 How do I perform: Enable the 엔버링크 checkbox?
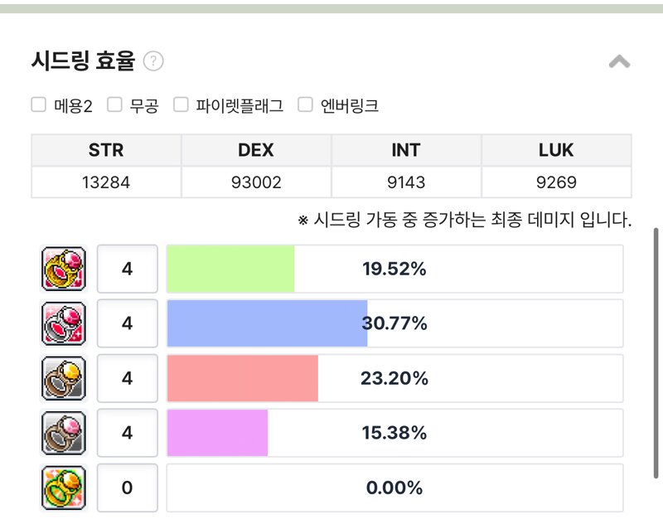305,104
